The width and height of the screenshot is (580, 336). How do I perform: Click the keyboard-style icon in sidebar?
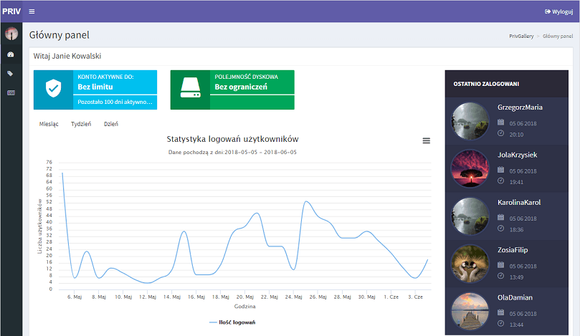11,93
